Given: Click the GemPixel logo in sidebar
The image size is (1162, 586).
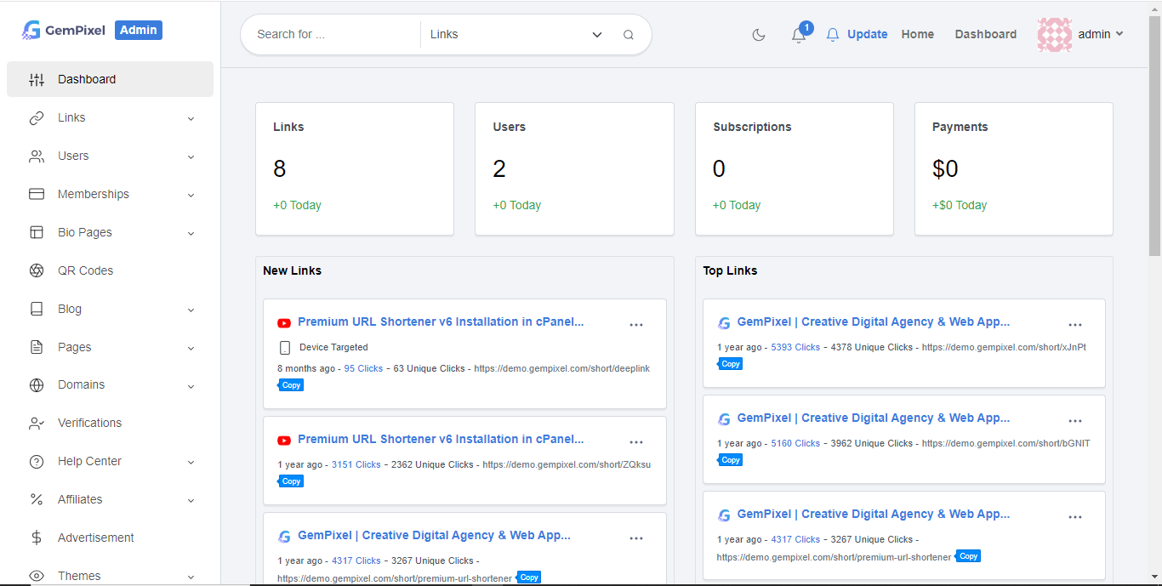Looking at the screenshot, I should (x=64, y=31).
